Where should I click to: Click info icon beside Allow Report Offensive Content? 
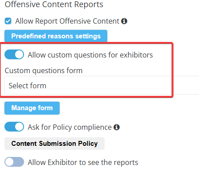click(124, 21)
